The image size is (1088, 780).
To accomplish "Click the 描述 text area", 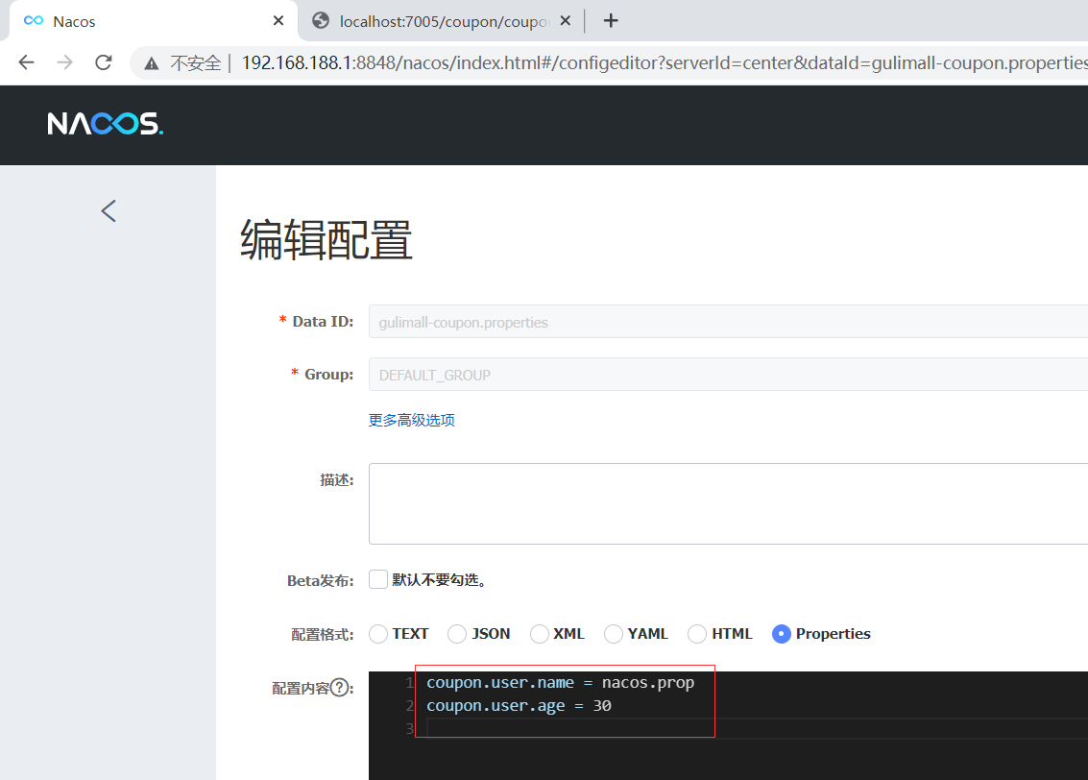I will point(728,503).
